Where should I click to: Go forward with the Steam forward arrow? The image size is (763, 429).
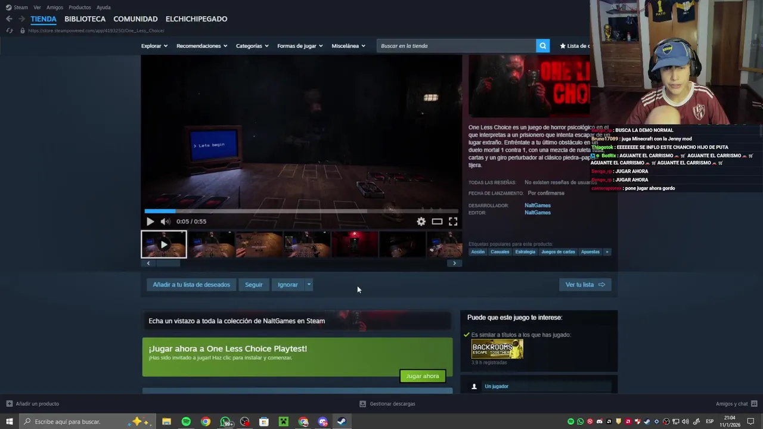tap(21, 19)
